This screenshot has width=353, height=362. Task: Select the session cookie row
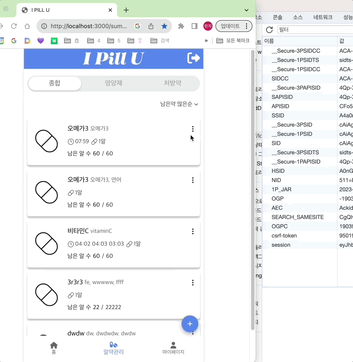308,245
